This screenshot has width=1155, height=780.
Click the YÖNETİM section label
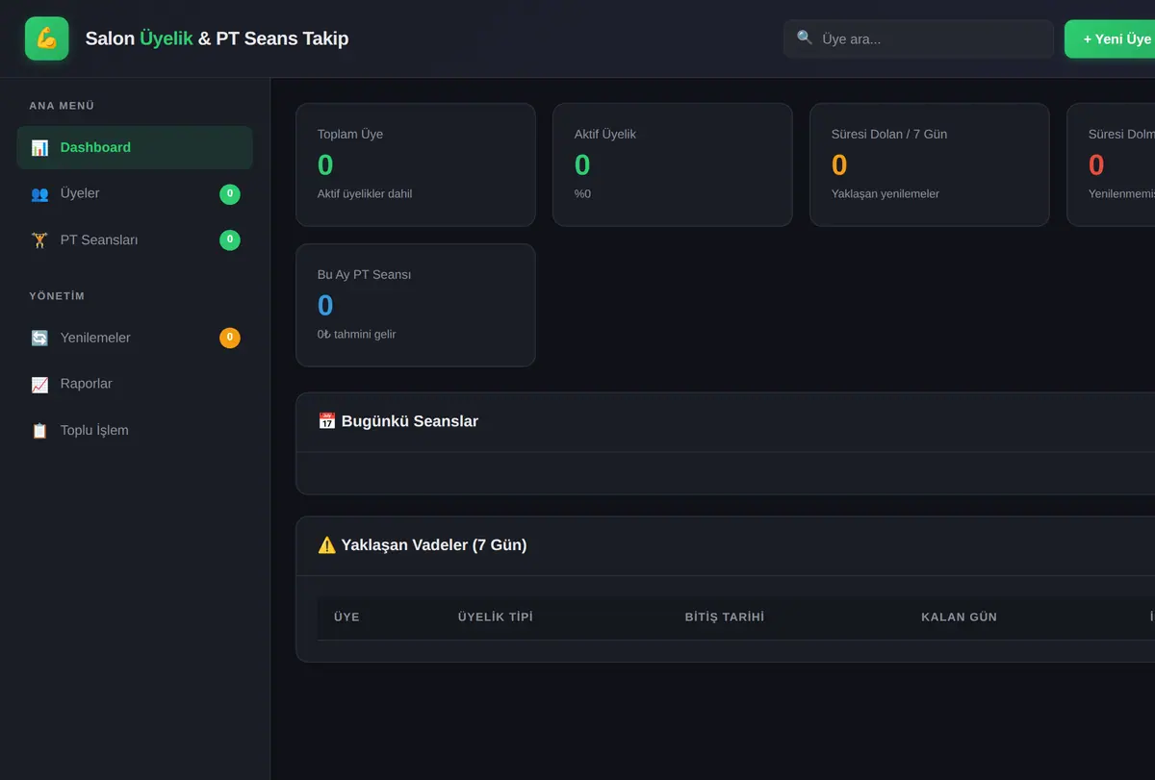point(57,296)
